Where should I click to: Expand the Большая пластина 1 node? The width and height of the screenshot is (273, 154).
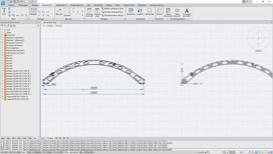tap(2, 43)
